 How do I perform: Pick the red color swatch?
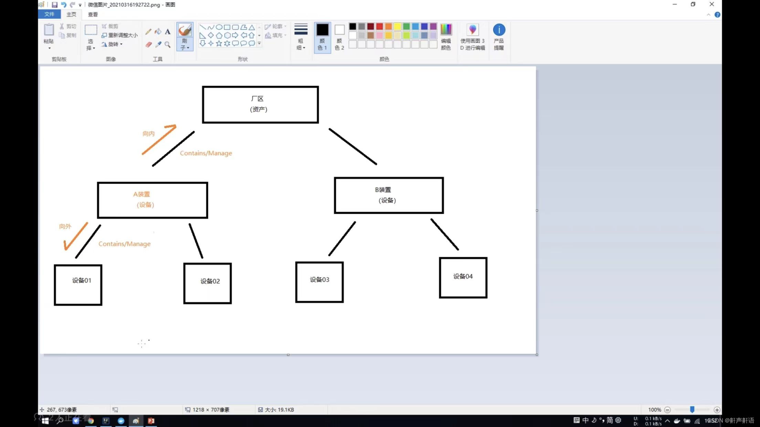379,26
